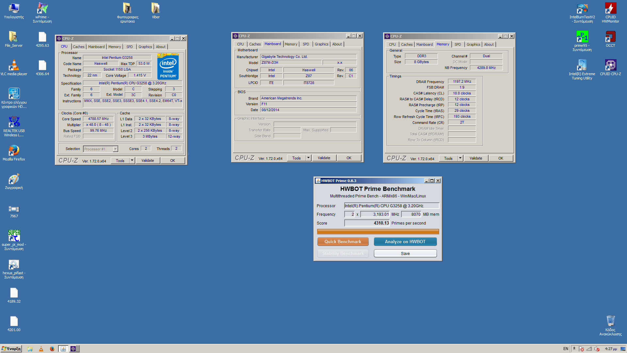
Task: Select SPD tab in left CPU-Z window
Action: coord(129,47)
